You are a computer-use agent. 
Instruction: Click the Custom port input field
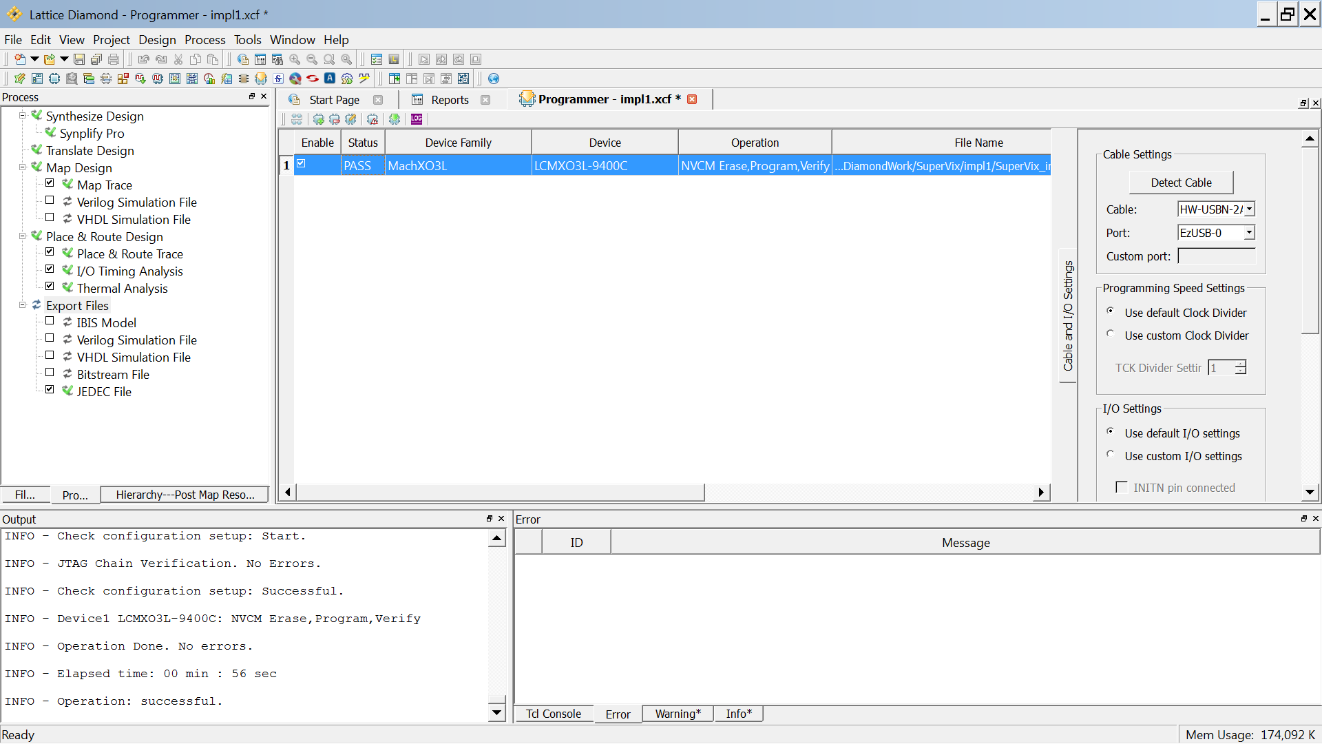coord(1217,256)
